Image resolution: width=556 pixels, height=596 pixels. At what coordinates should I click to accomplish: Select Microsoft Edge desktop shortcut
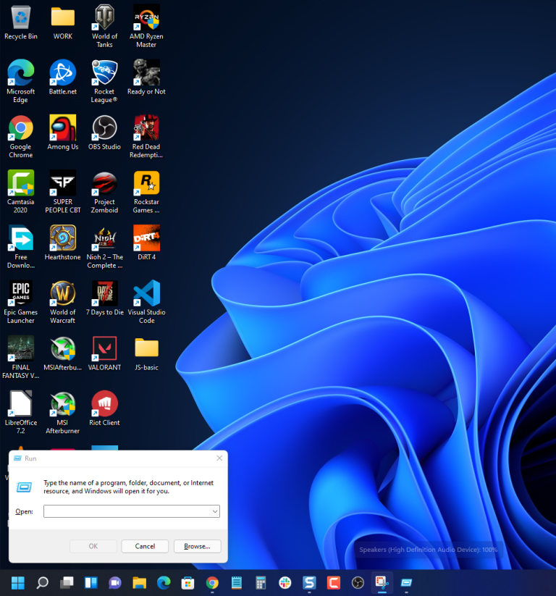point(21,81)
